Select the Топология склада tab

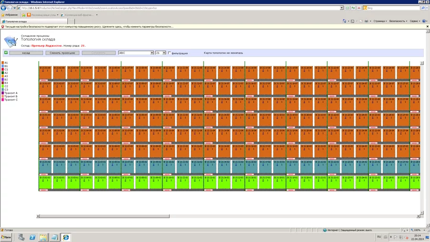coord(34,21)
